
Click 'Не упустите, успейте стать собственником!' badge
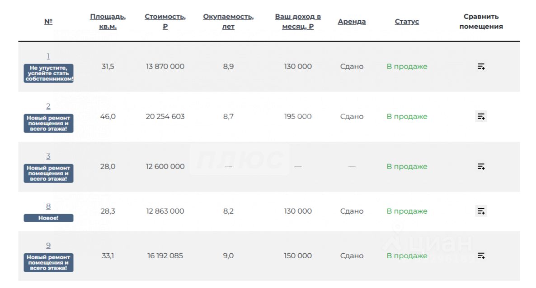(x=48, y=73)
